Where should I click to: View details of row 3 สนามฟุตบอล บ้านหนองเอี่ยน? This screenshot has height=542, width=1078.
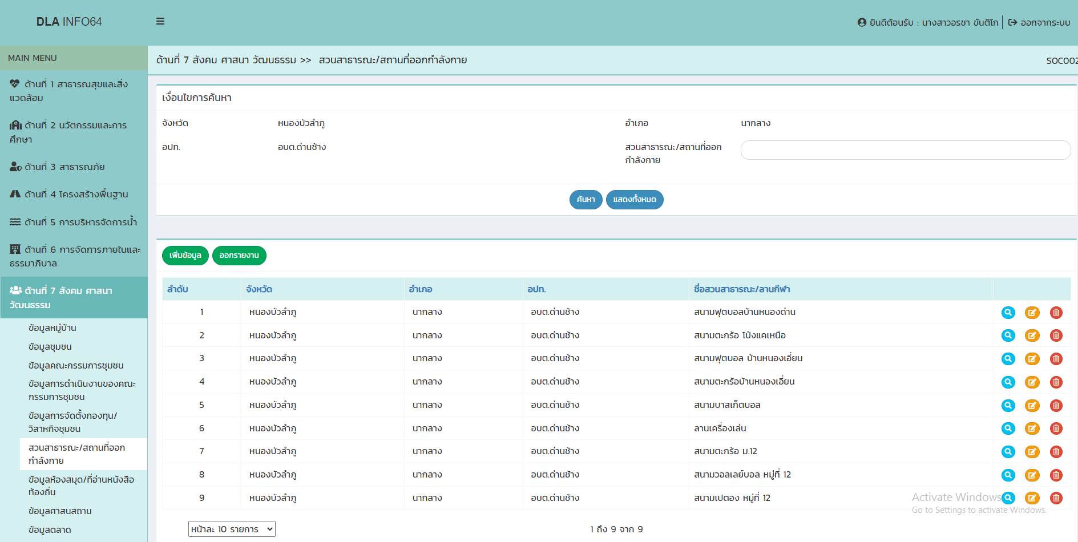tap(1008, 359)
